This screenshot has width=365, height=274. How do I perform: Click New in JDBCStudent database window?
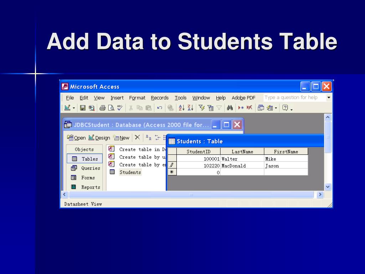(x=122, y=138)
